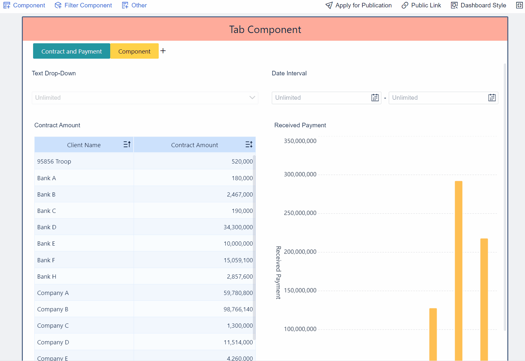
Task: Sort the Client Name column using its sort icon
Action: click(x=127, y=144)
